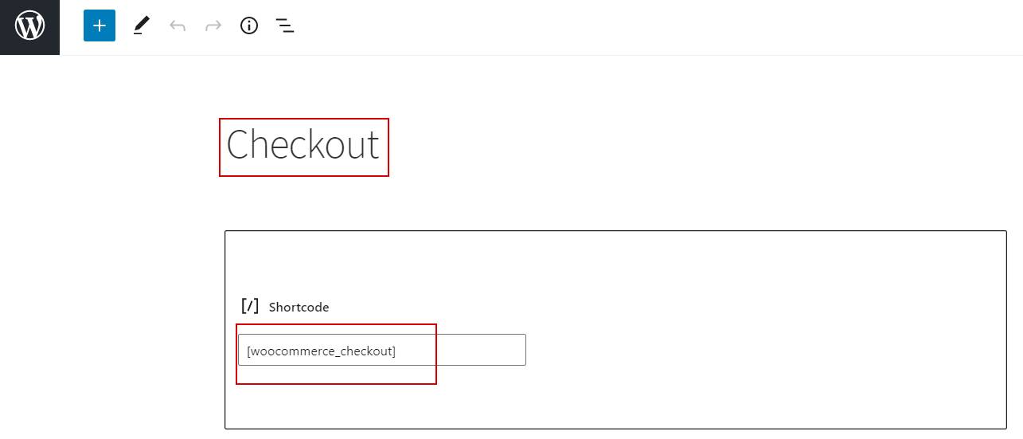Click the Shortcode block label
The height and width of the screenshot is (439, 1023).
click(299, 307)
